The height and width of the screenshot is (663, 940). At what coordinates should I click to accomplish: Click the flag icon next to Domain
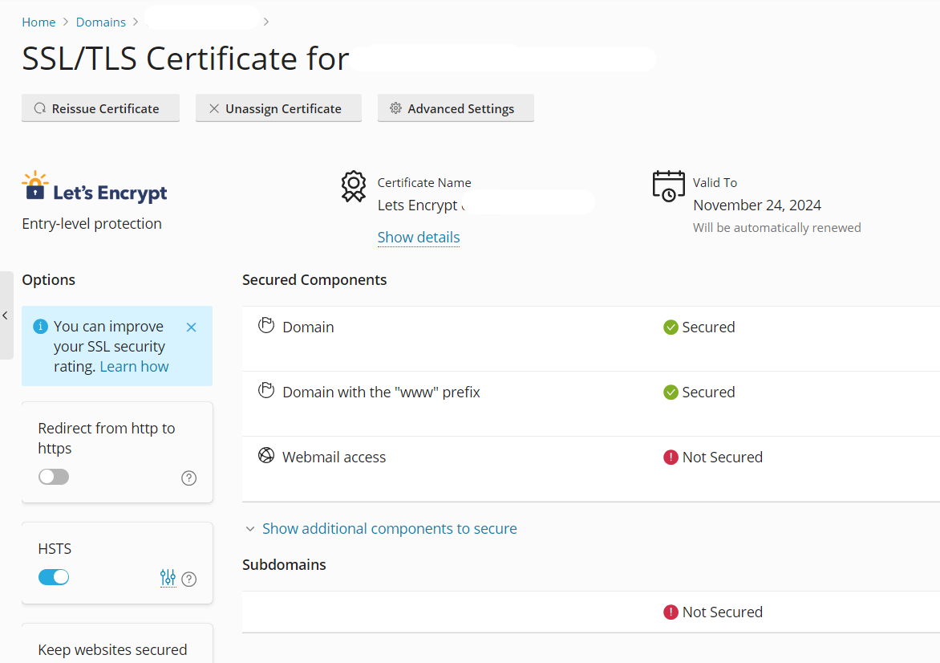tap(266, 325)
